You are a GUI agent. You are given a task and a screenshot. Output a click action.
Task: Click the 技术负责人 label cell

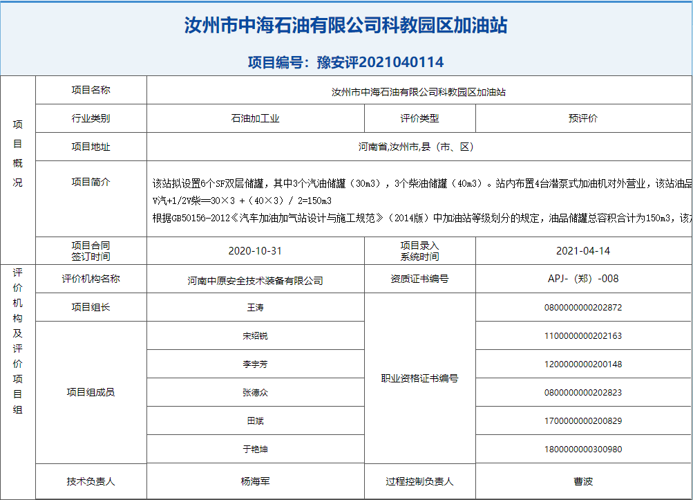pyautogui.click(x=91, y=481)
